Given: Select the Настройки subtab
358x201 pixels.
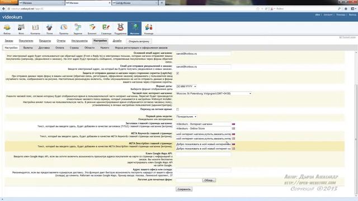Looking at the screenshot, I should coord(11,47).
